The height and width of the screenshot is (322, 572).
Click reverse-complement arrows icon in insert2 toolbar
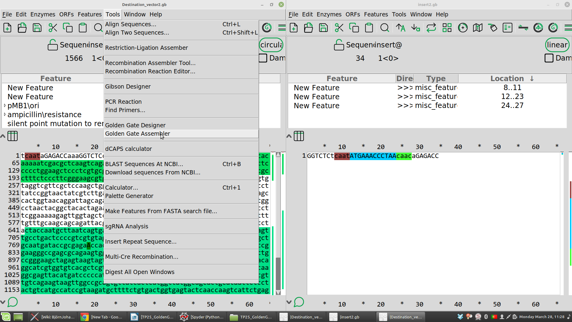point(431,28)
